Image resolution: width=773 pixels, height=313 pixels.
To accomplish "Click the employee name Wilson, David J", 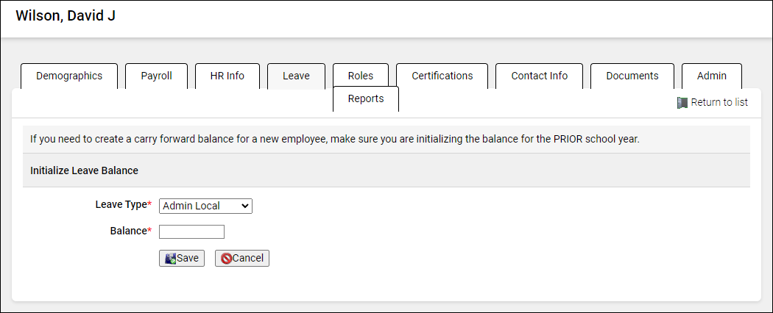I will click(x=66, y=16).
